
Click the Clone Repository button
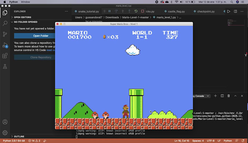tap(35, 57)
